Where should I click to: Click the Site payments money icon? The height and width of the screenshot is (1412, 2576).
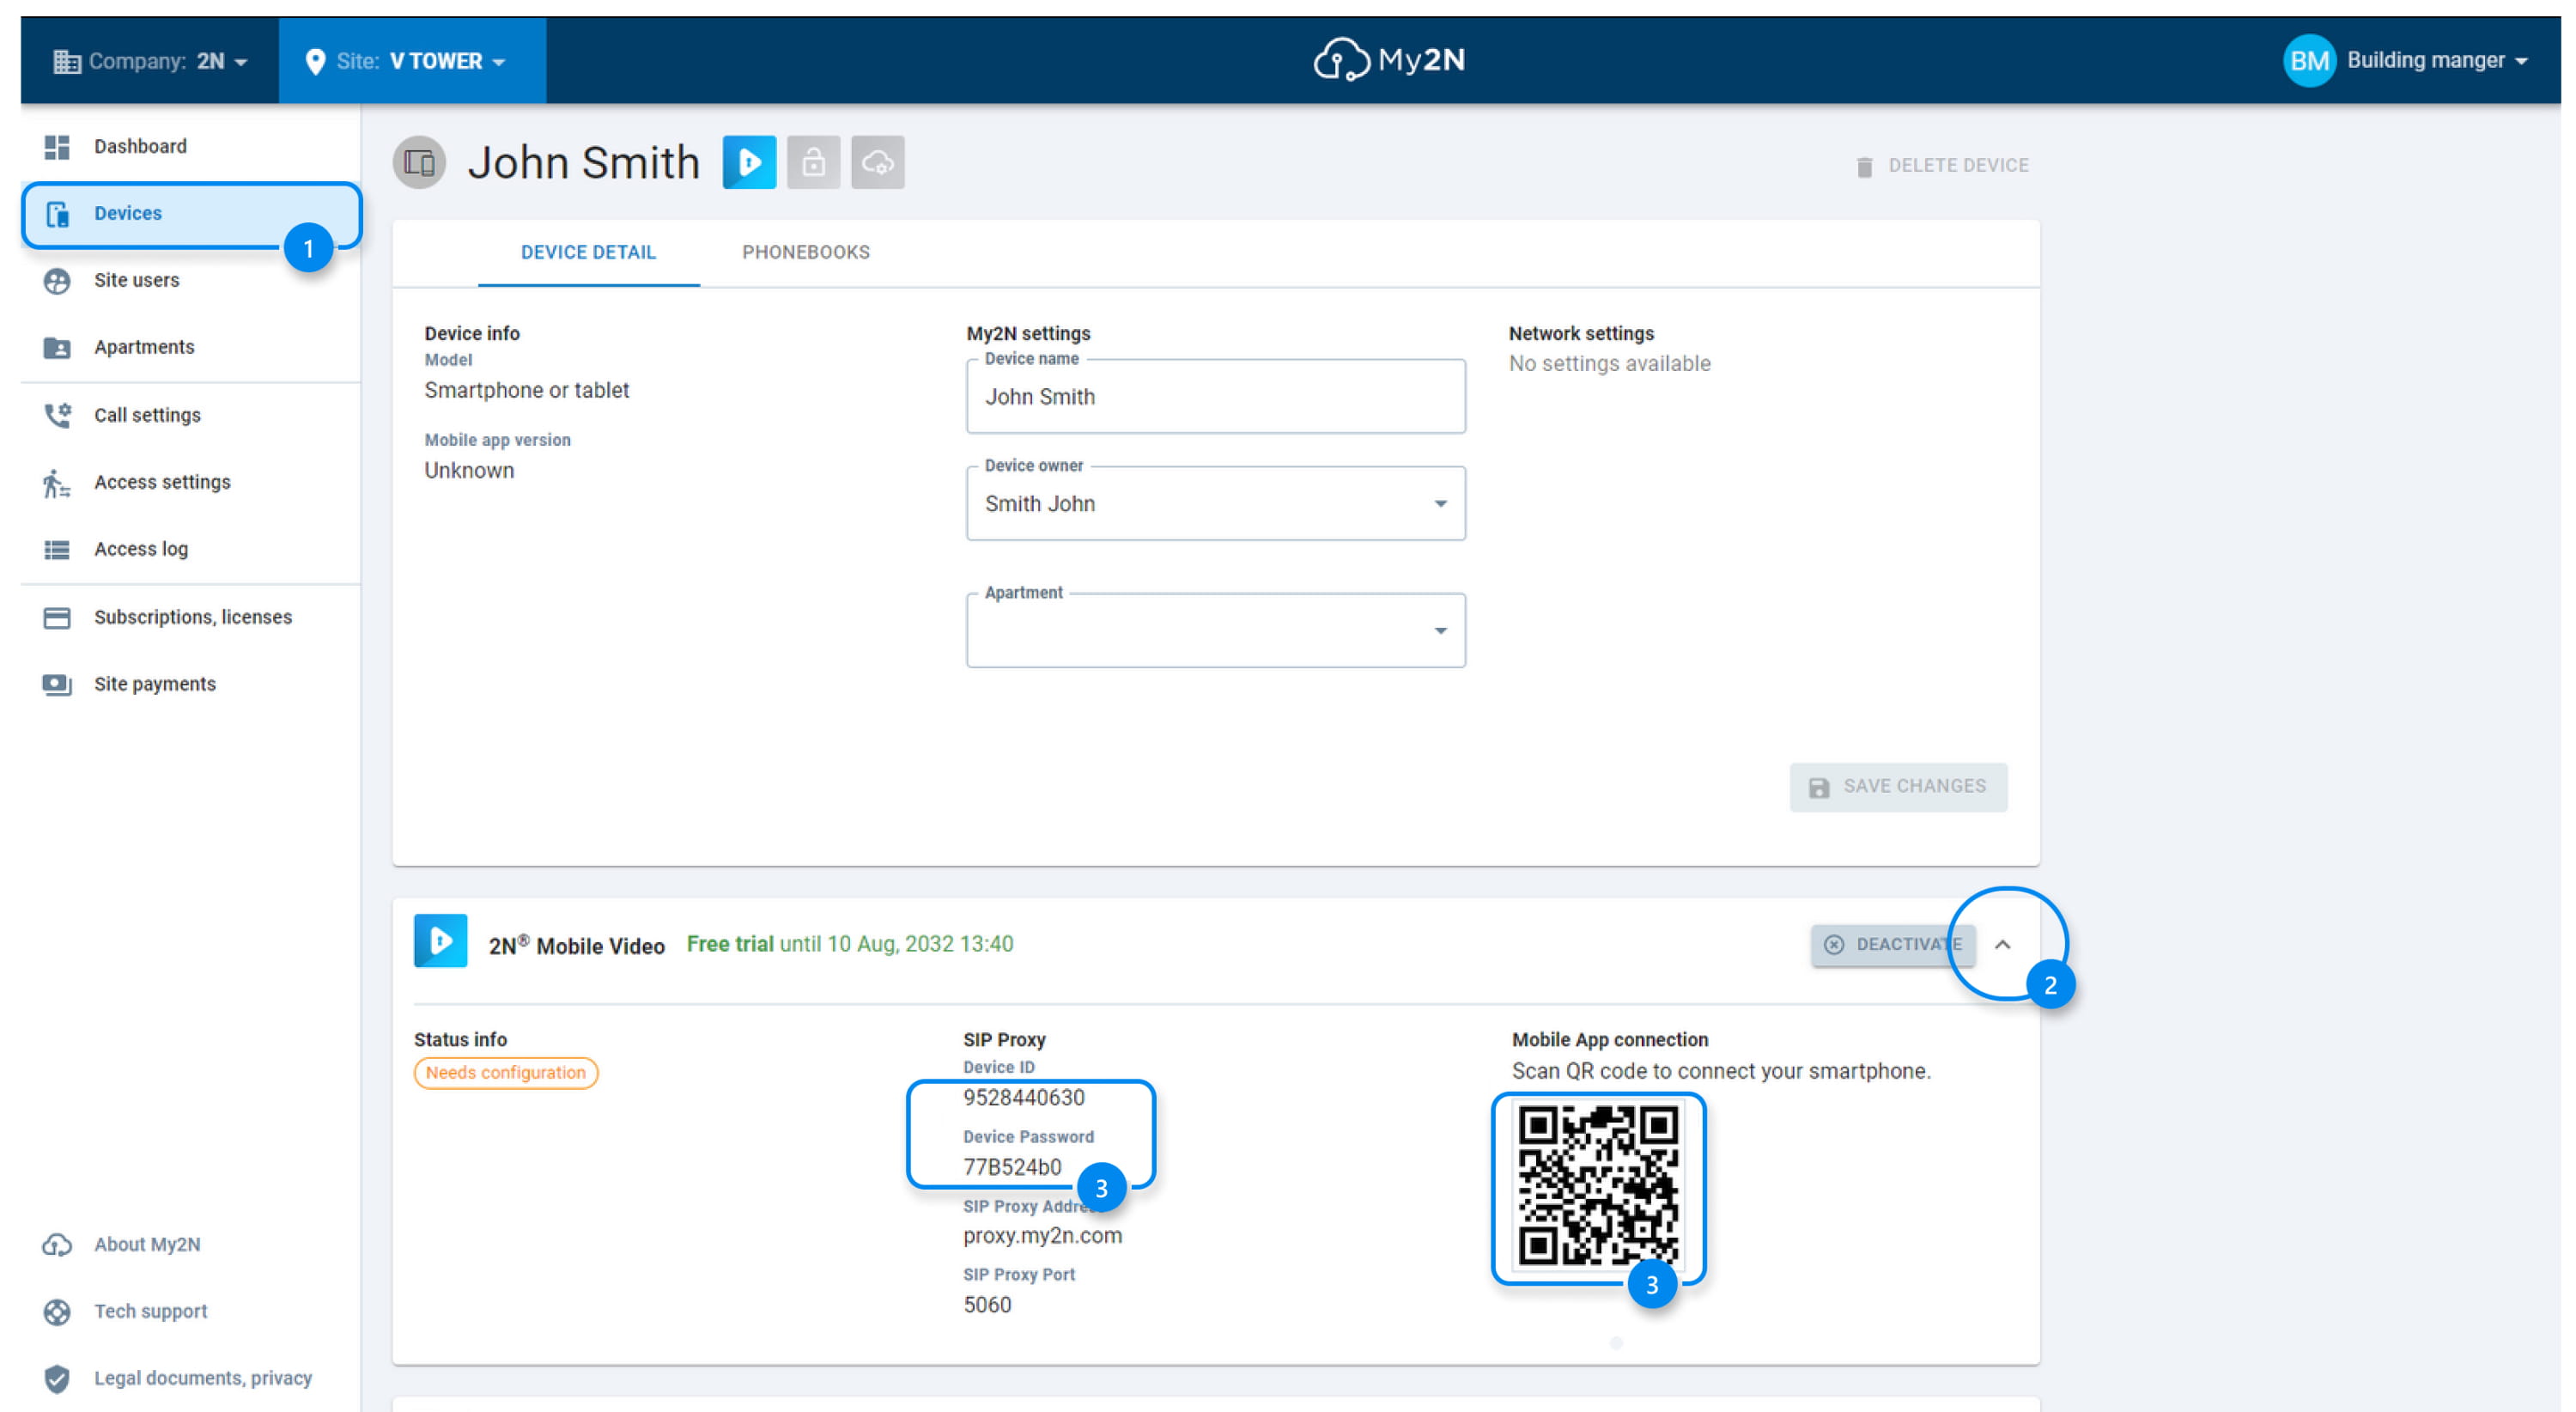coord(57,685)
